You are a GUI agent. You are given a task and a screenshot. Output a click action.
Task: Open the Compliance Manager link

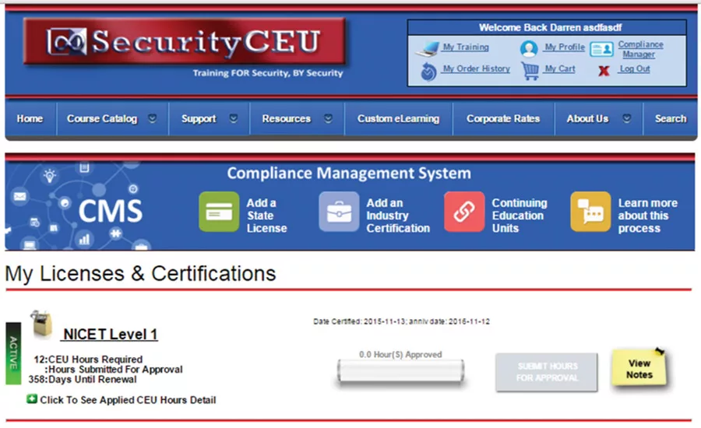pos(640,49)
